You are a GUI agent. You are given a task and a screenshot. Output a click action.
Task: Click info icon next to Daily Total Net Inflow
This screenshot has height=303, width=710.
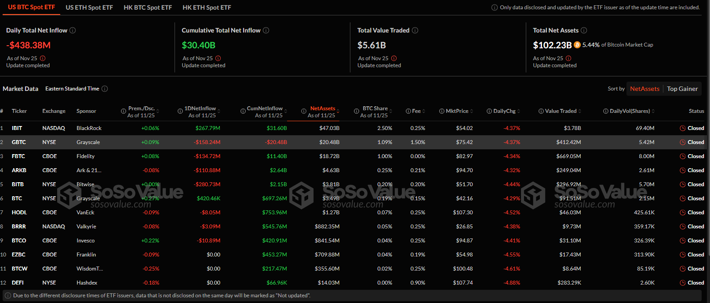[73, 30]
